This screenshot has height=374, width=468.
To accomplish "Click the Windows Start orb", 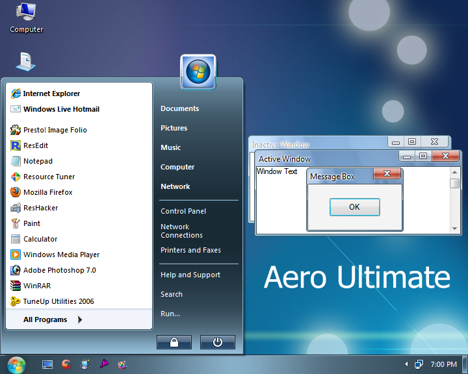I will pos(16,364).
